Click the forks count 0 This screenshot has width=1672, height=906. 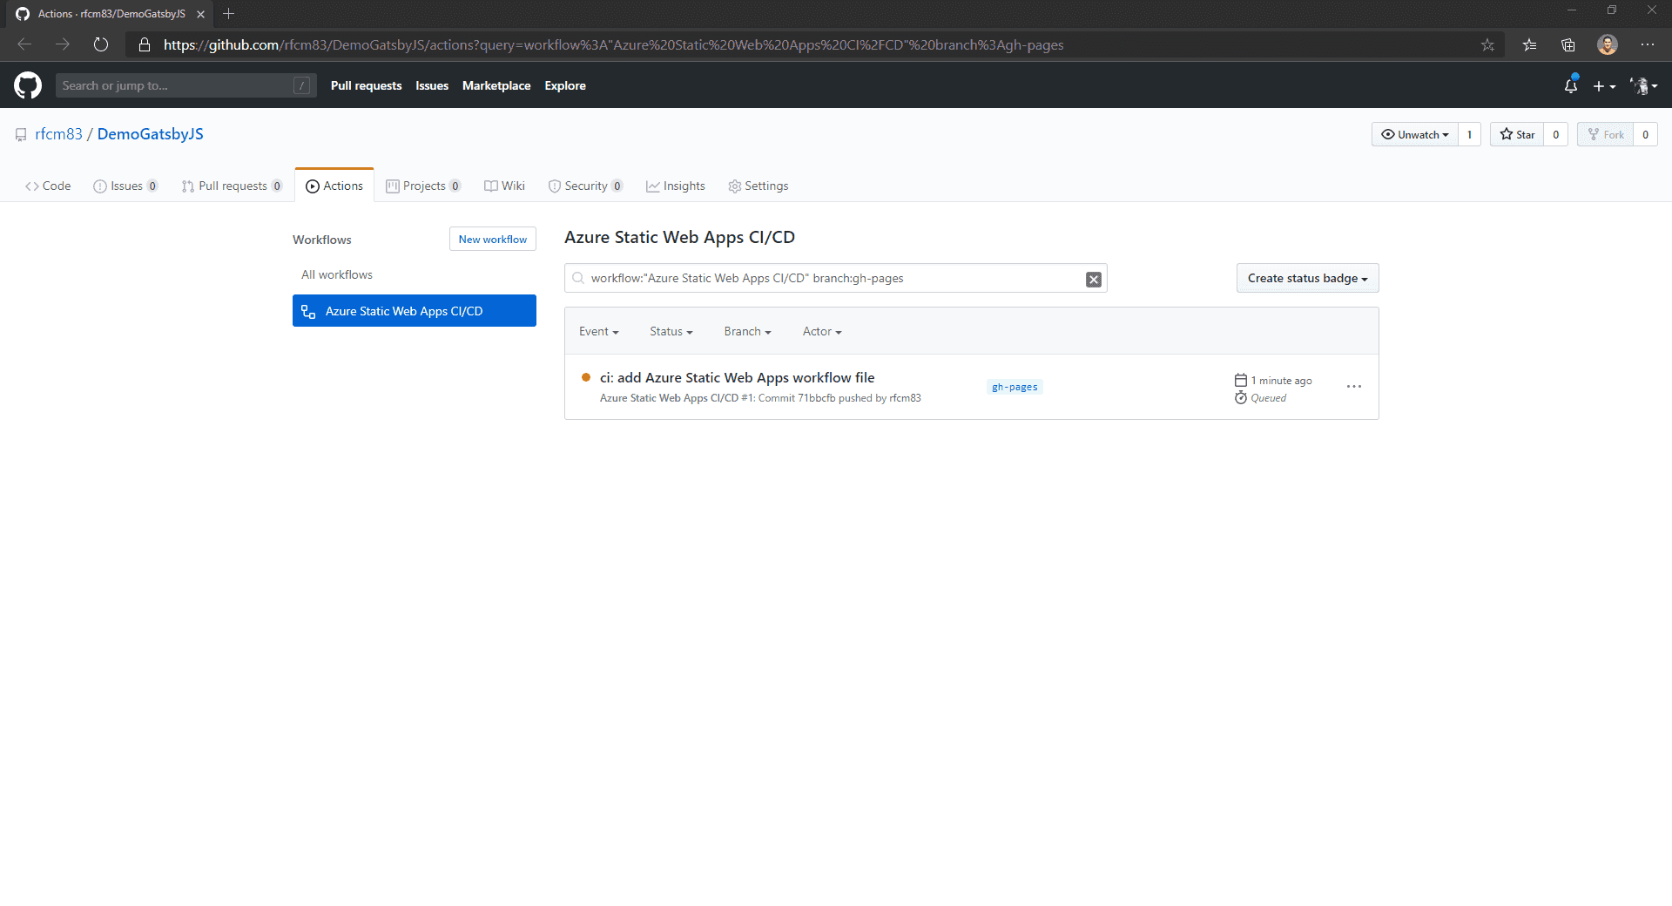pyautogui.click(x=1646, y=134)
